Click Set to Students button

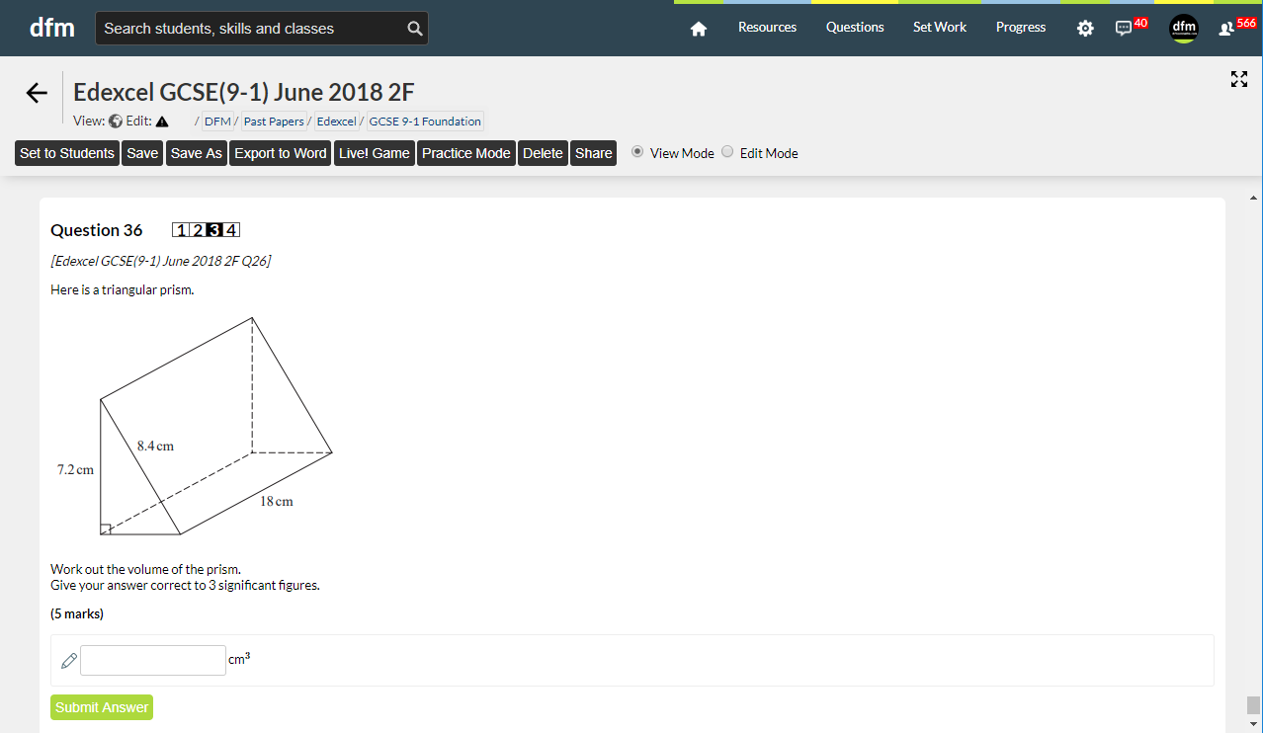pyautogui.click(x=67, y=153)
